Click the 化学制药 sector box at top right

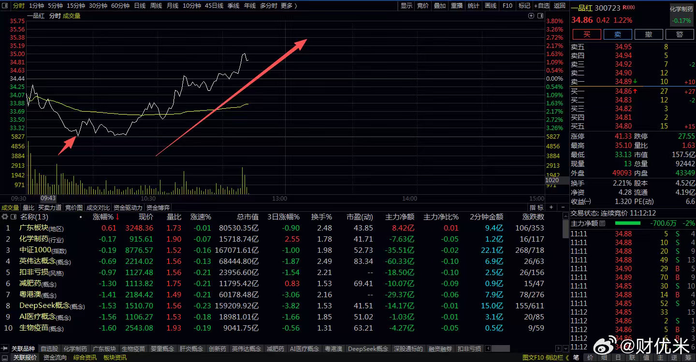tap(681, 14)
